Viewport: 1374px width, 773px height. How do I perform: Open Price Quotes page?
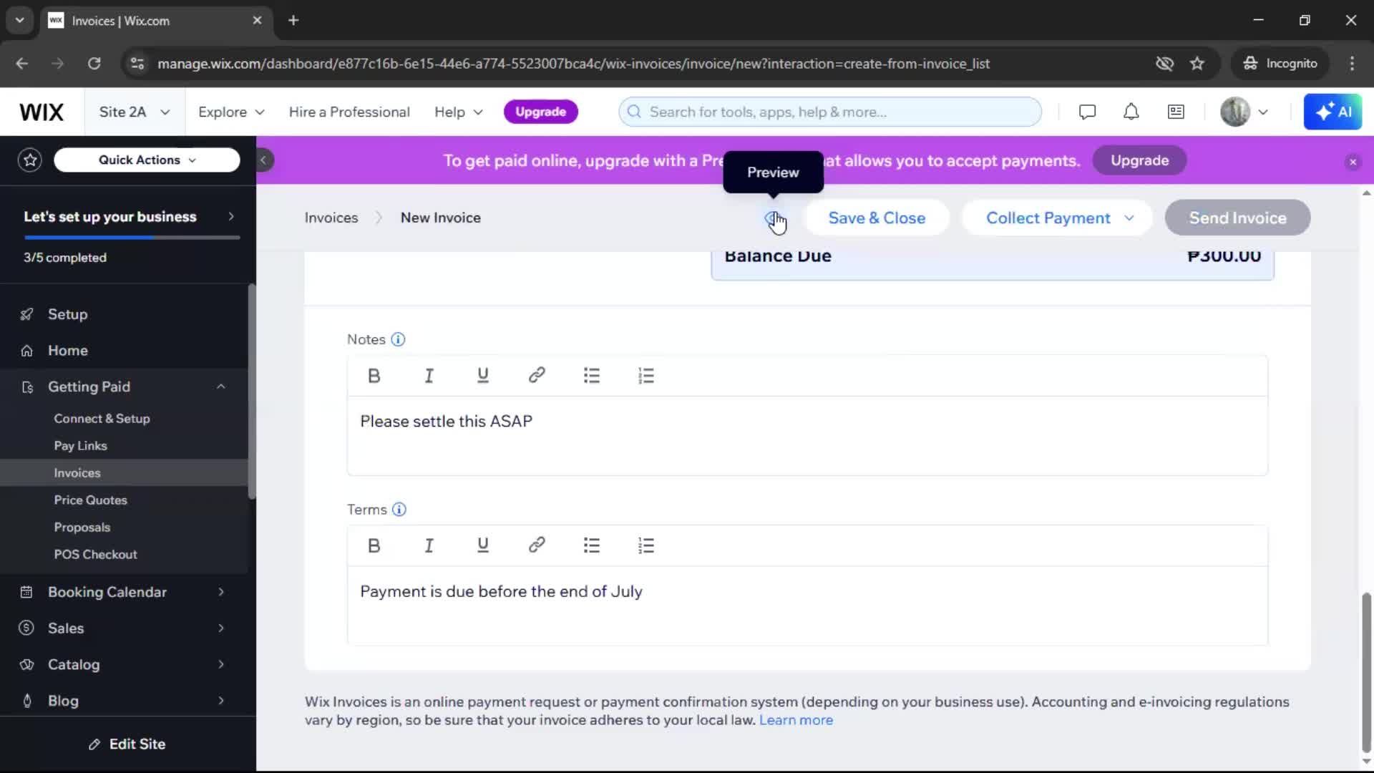point(90,500)
